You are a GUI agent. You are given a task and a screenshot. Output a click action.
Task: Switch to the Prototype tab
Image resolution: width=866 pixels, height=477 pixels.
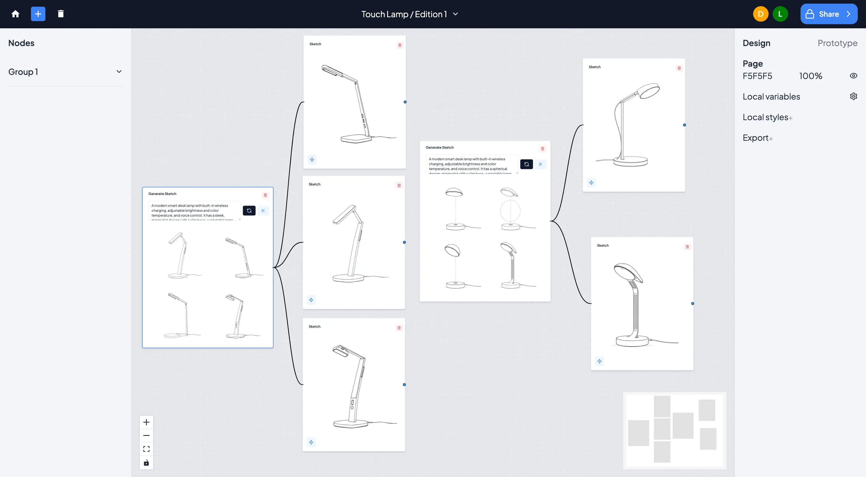click(837, 43)
